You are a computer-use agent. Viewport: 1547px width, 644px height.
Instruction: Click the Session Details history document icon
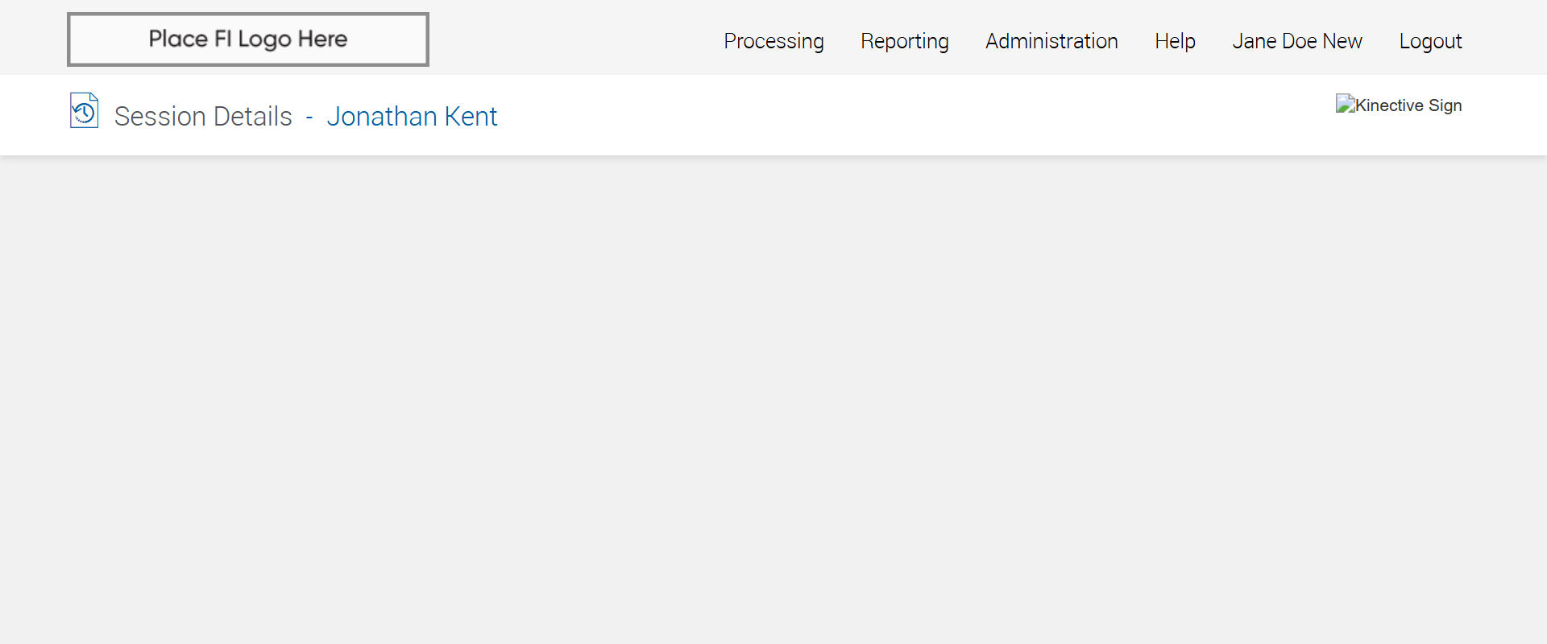(x=84, y=111)
